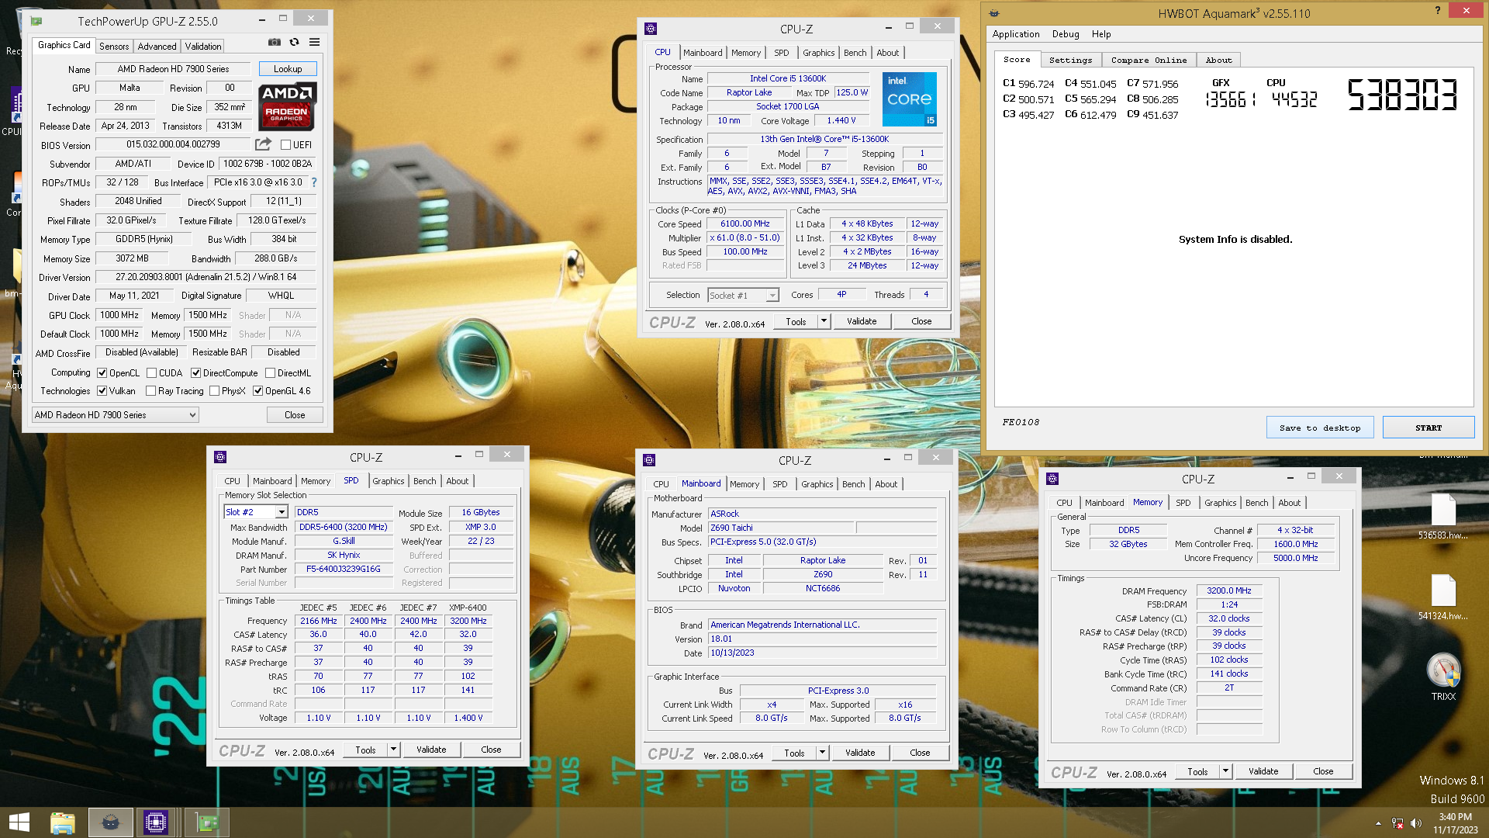
Task: Open the GPU-Z hamburger menu icon
Action: click(314, 42)
